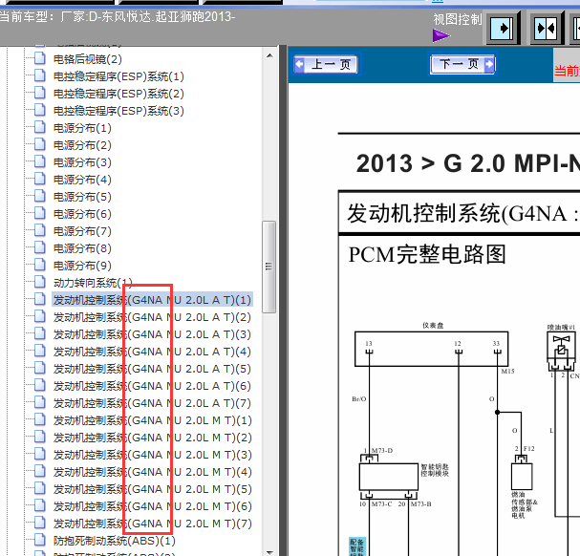Image resolution: width=580 pixels, height=556 pixels.
Task: Select 动力转向系统(1) entry
Action: [x=93, y=283]
